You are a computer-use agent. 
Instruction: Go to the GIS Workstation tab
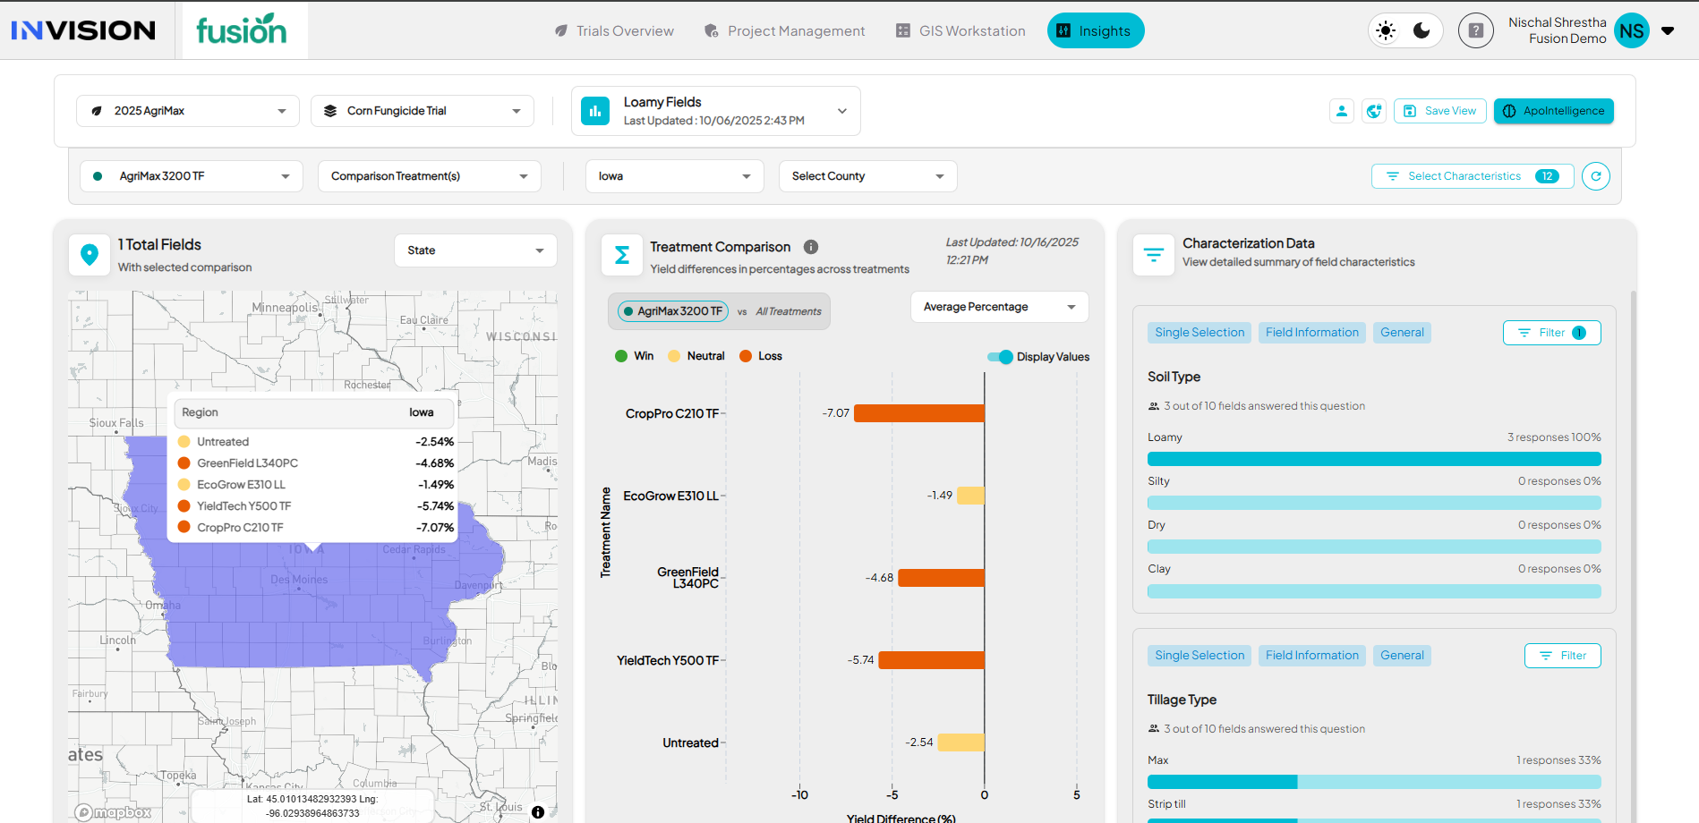(x=960, y=31)
